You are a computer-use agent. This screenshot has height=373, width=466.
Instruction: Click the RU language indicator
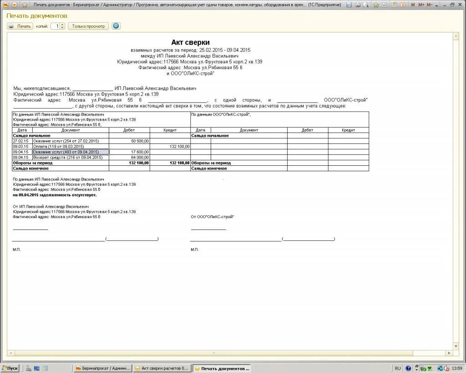(x=398, y=368)
